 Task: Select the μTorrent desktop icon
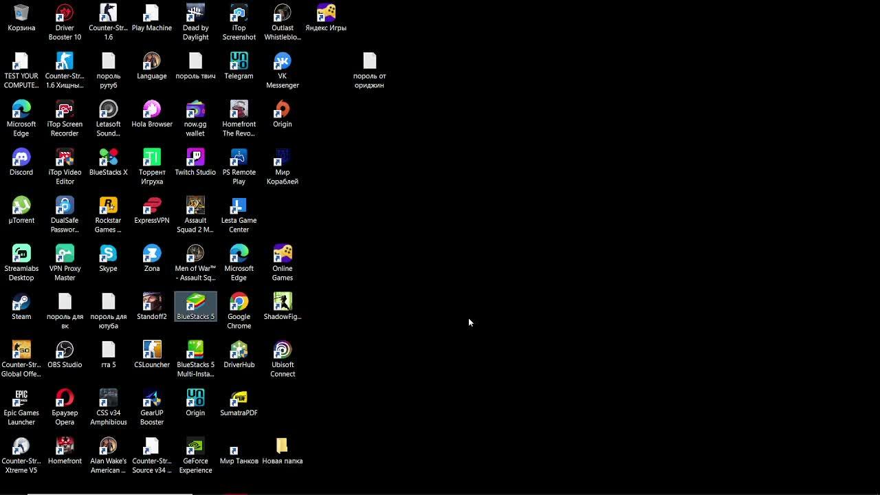click(21, 210)
